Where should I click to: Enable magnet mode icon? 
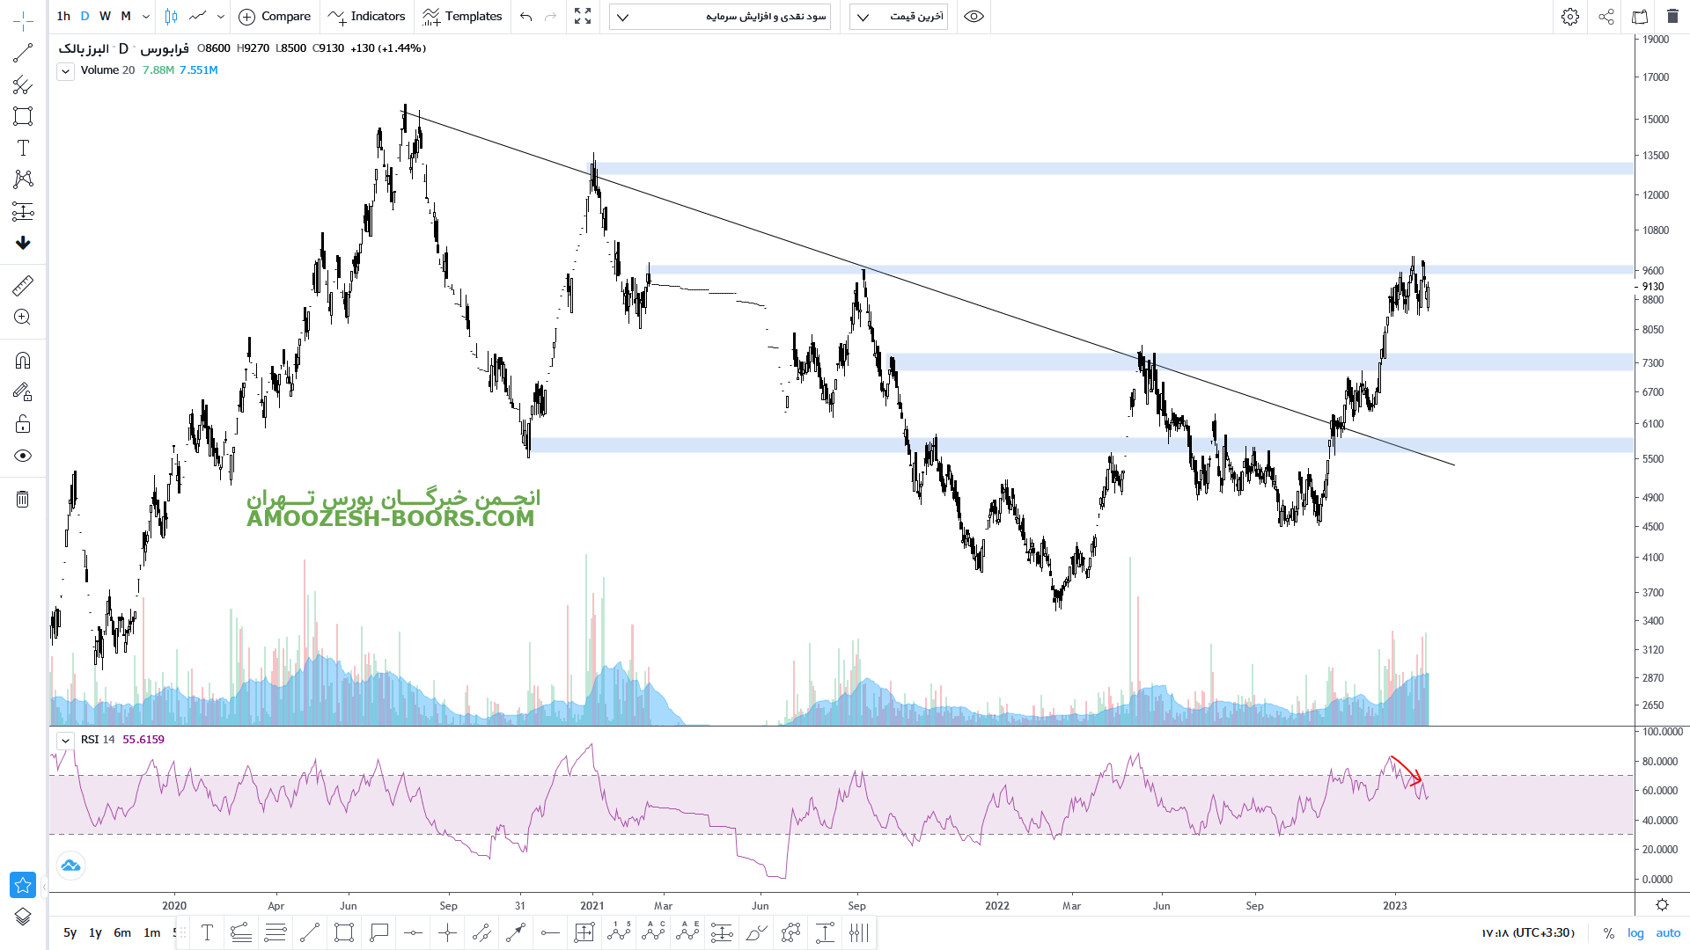[x=23, y=361]
